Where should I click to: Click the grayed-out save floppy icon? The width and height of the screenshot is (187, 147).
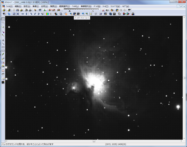click(14, 10)
